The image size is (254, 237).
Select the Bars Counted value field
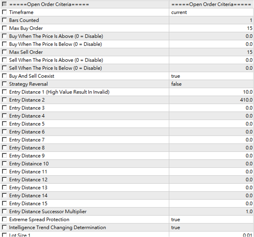pos(211,20)
